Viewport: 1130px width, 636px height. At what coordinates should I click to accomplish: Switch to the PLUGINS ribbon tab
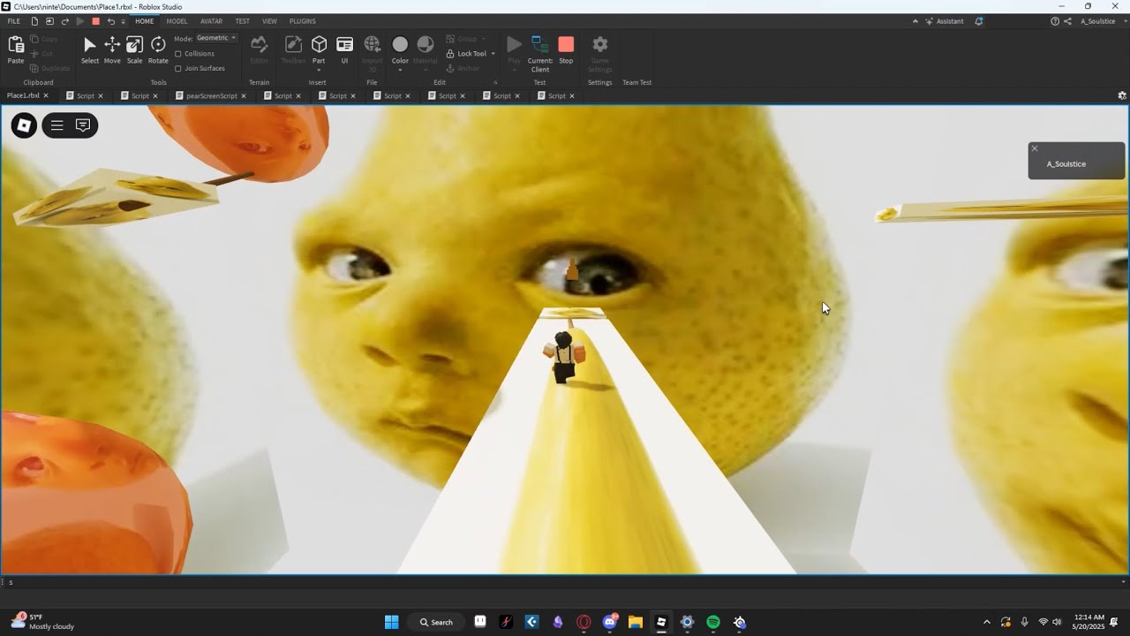[303, 21]
